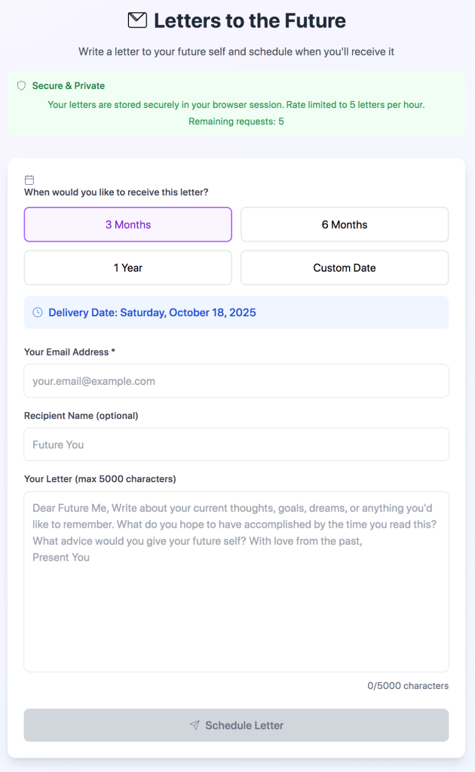
Task: Click the Your Letter max 5000 characters label
Action: tap(100, 479)
